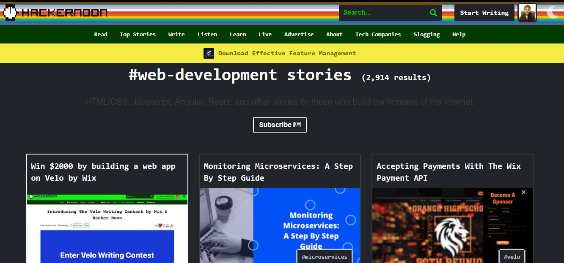The height and width of the screenshot is (263, 564).
Task: Click the Subscribe button
Action: [280, 125]
